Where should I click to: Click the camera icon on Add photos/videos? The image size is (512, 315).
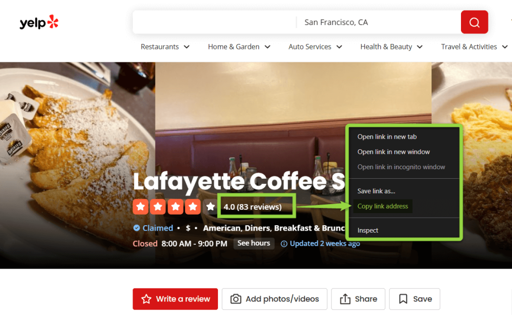click(x=235, y=299)
